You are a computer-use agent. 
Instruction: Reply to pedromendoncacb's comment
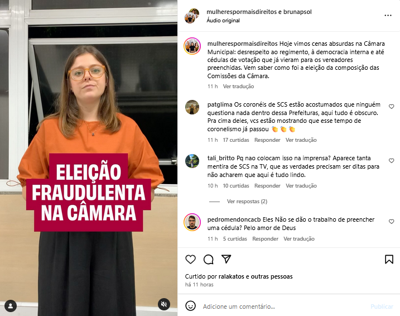266,238
